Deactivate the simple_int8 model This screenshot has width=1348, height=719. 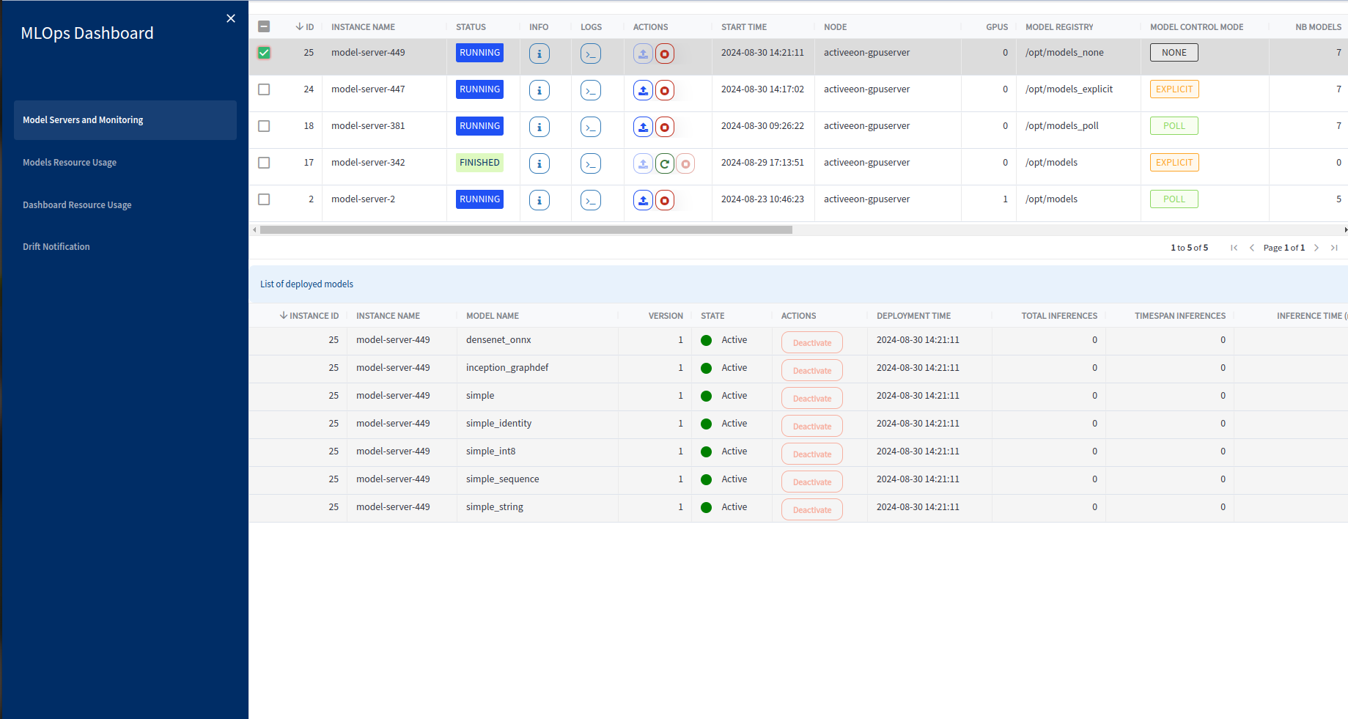click(x=812, y=454)
